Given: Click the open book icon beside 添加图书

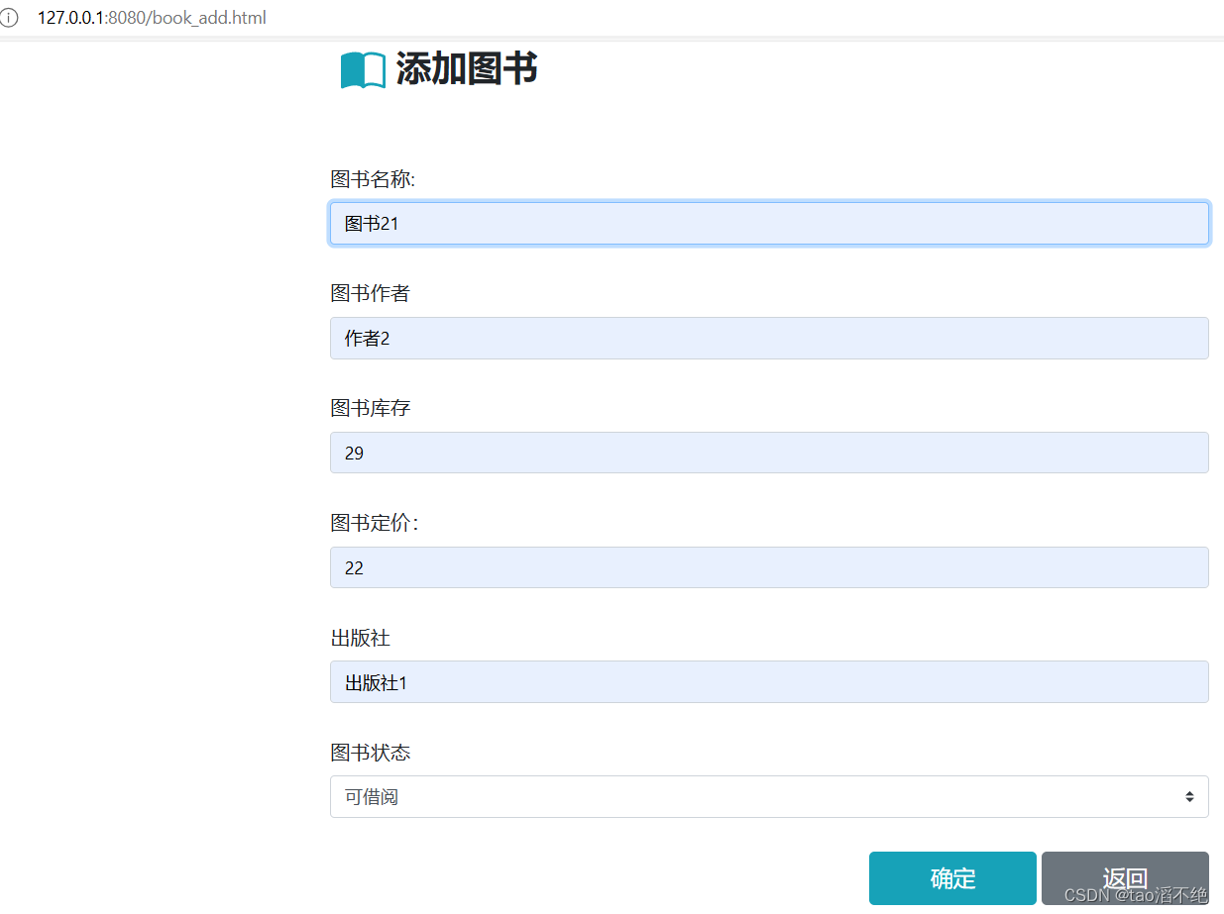Looking at the screenshot, I should click(x=363, y=70).
